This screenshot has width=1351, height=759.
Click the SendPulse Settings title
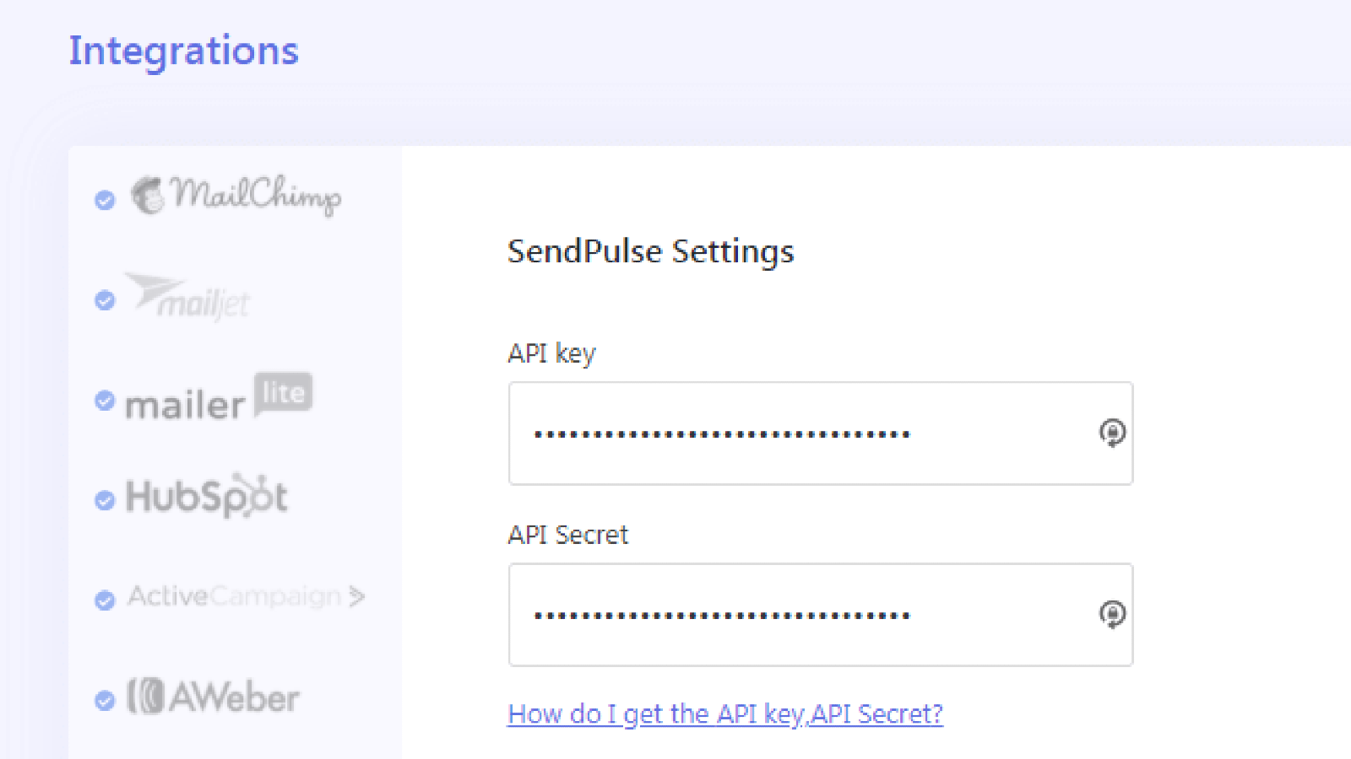[650, 251]
